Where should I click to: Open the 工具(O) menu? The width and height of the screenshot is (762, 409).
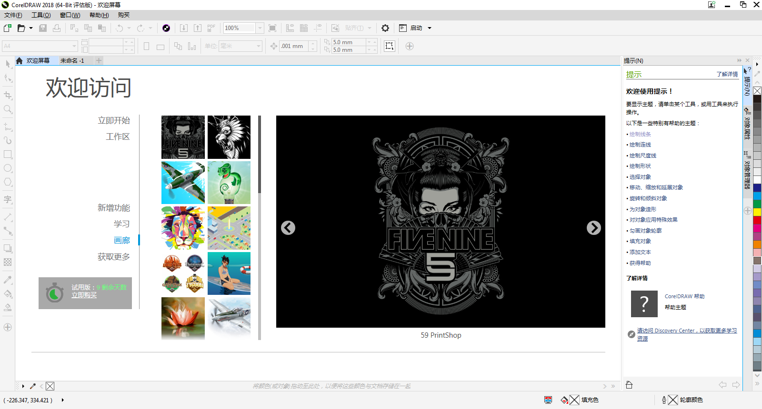click(41, 15)
